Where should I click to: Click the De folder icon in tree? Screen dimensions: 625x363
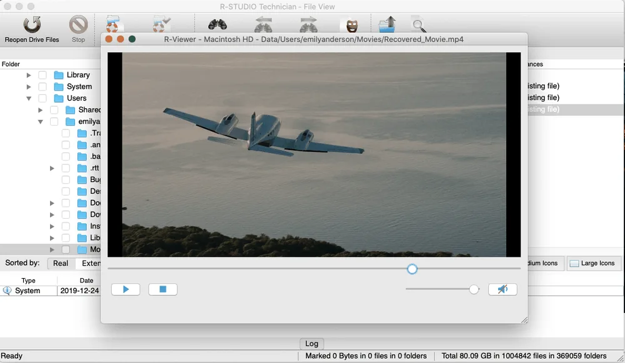[82, 191]
